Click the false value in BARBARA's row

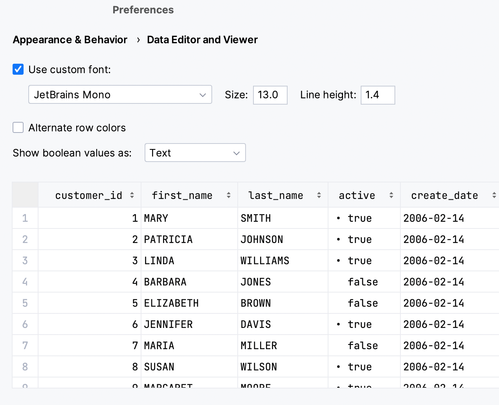tap(363, 282)
